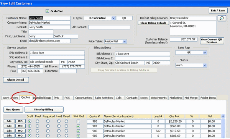The width and height of the screenshot is (230, 139).
Task: Click the Alt Contact field
Action: (x=109, y=27)
